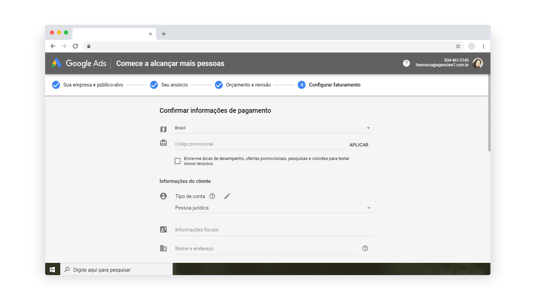Screen dimensions: 536x301
Task: Open the account profile avatar
Action: tap(478, 63)
